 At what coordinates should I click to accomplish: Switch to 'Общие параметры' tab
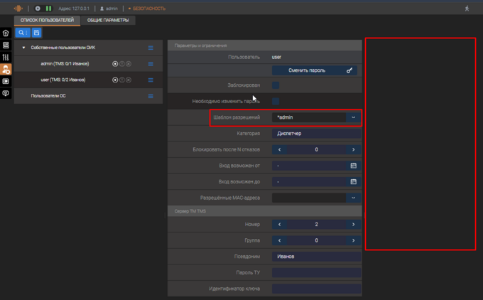coord(108,21)
